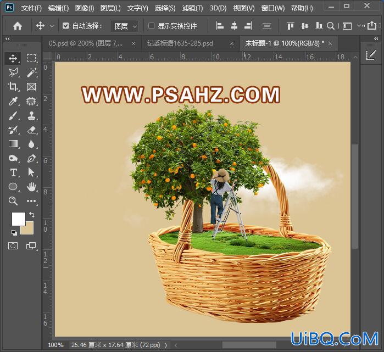Select the Zoom tool in toolbox
The width and height of the screenshot is (384, 352).
click(x=13, y=201)
